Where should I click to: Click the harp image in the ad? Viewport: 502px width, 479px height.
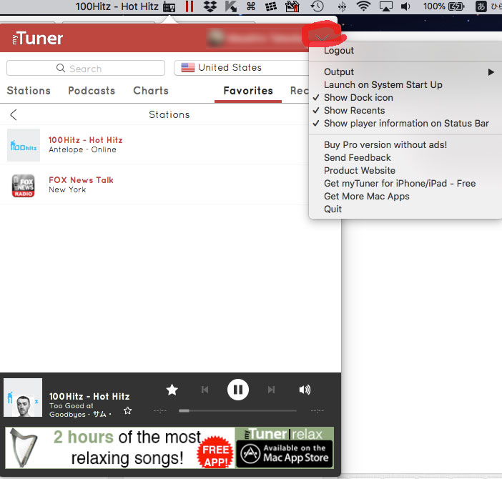click(x=24, y=448)
